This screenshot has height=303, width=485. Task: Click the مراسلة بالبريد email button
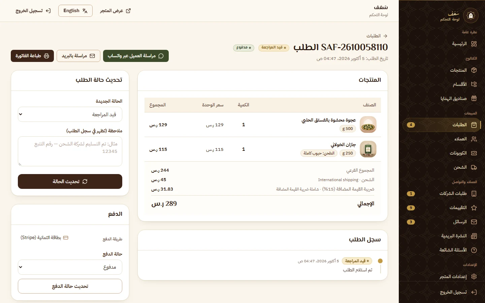pos(78,56)
